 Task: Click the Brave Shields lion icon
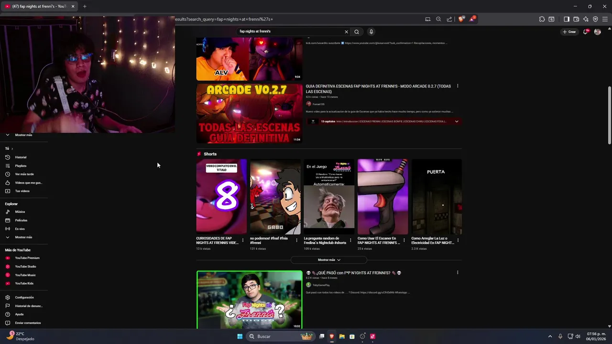(x=461, y=19)
